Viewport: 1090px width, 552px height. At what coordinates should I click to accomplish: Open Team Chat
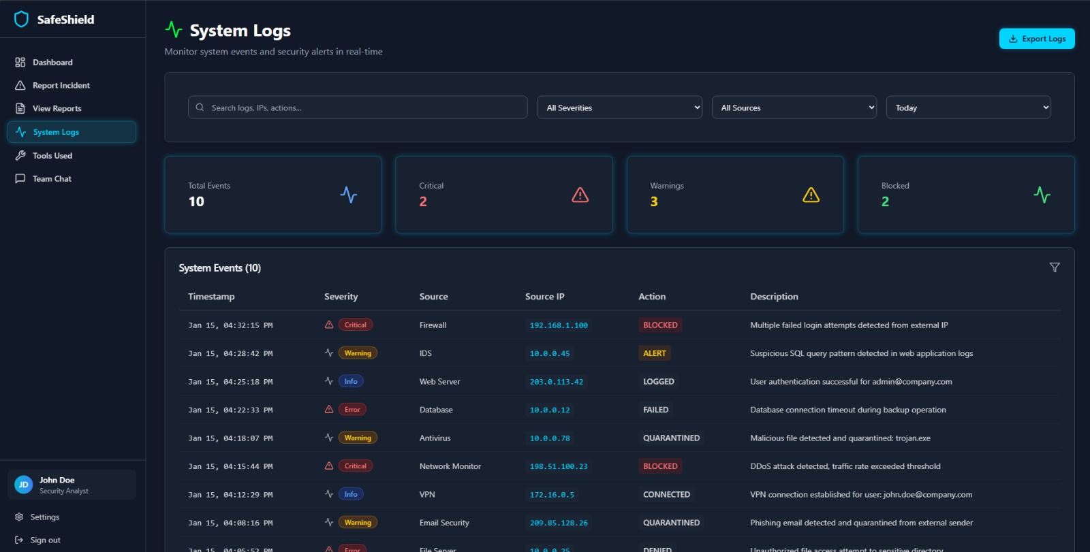(72, 178)
